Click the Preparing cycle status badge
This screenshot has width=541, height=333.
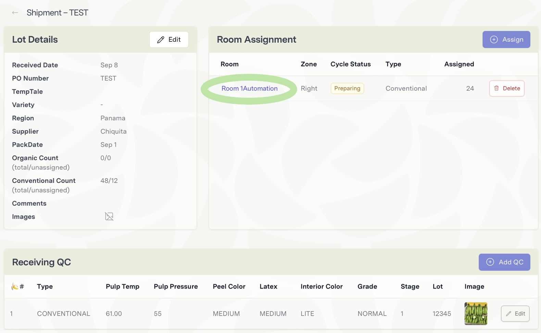point(347,89)
